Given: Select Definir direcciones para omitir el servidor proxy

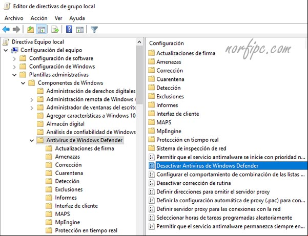Looking at the screenshot, I should pyautogui.click(x=213, y=191).
